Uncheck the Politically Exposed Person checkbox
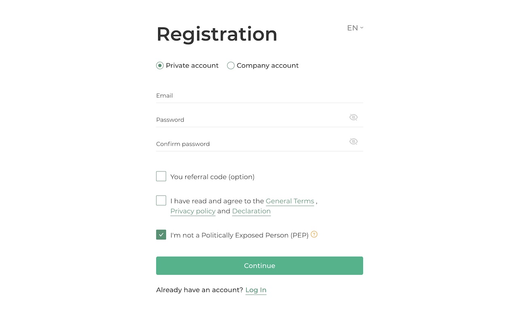Viewport: 518px width, 317px height. point(161,235)
